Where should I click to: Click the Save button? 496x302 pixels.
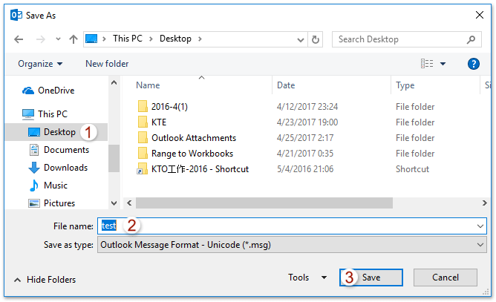pos(371,278)
